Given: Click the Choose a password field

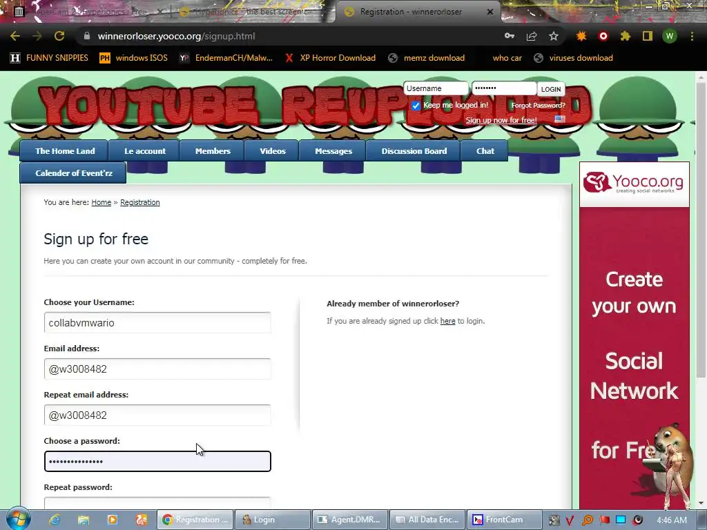Looking at the screenshot, I should (x=157, y=462).
